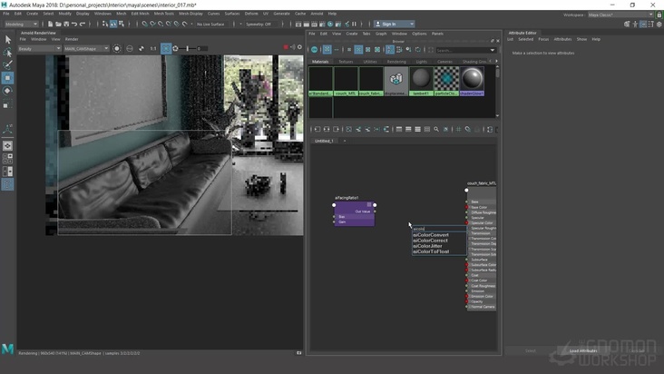
Task: Click Attribute Editor Focus menu
Action: pyautogui.click(x=543, y=39)
